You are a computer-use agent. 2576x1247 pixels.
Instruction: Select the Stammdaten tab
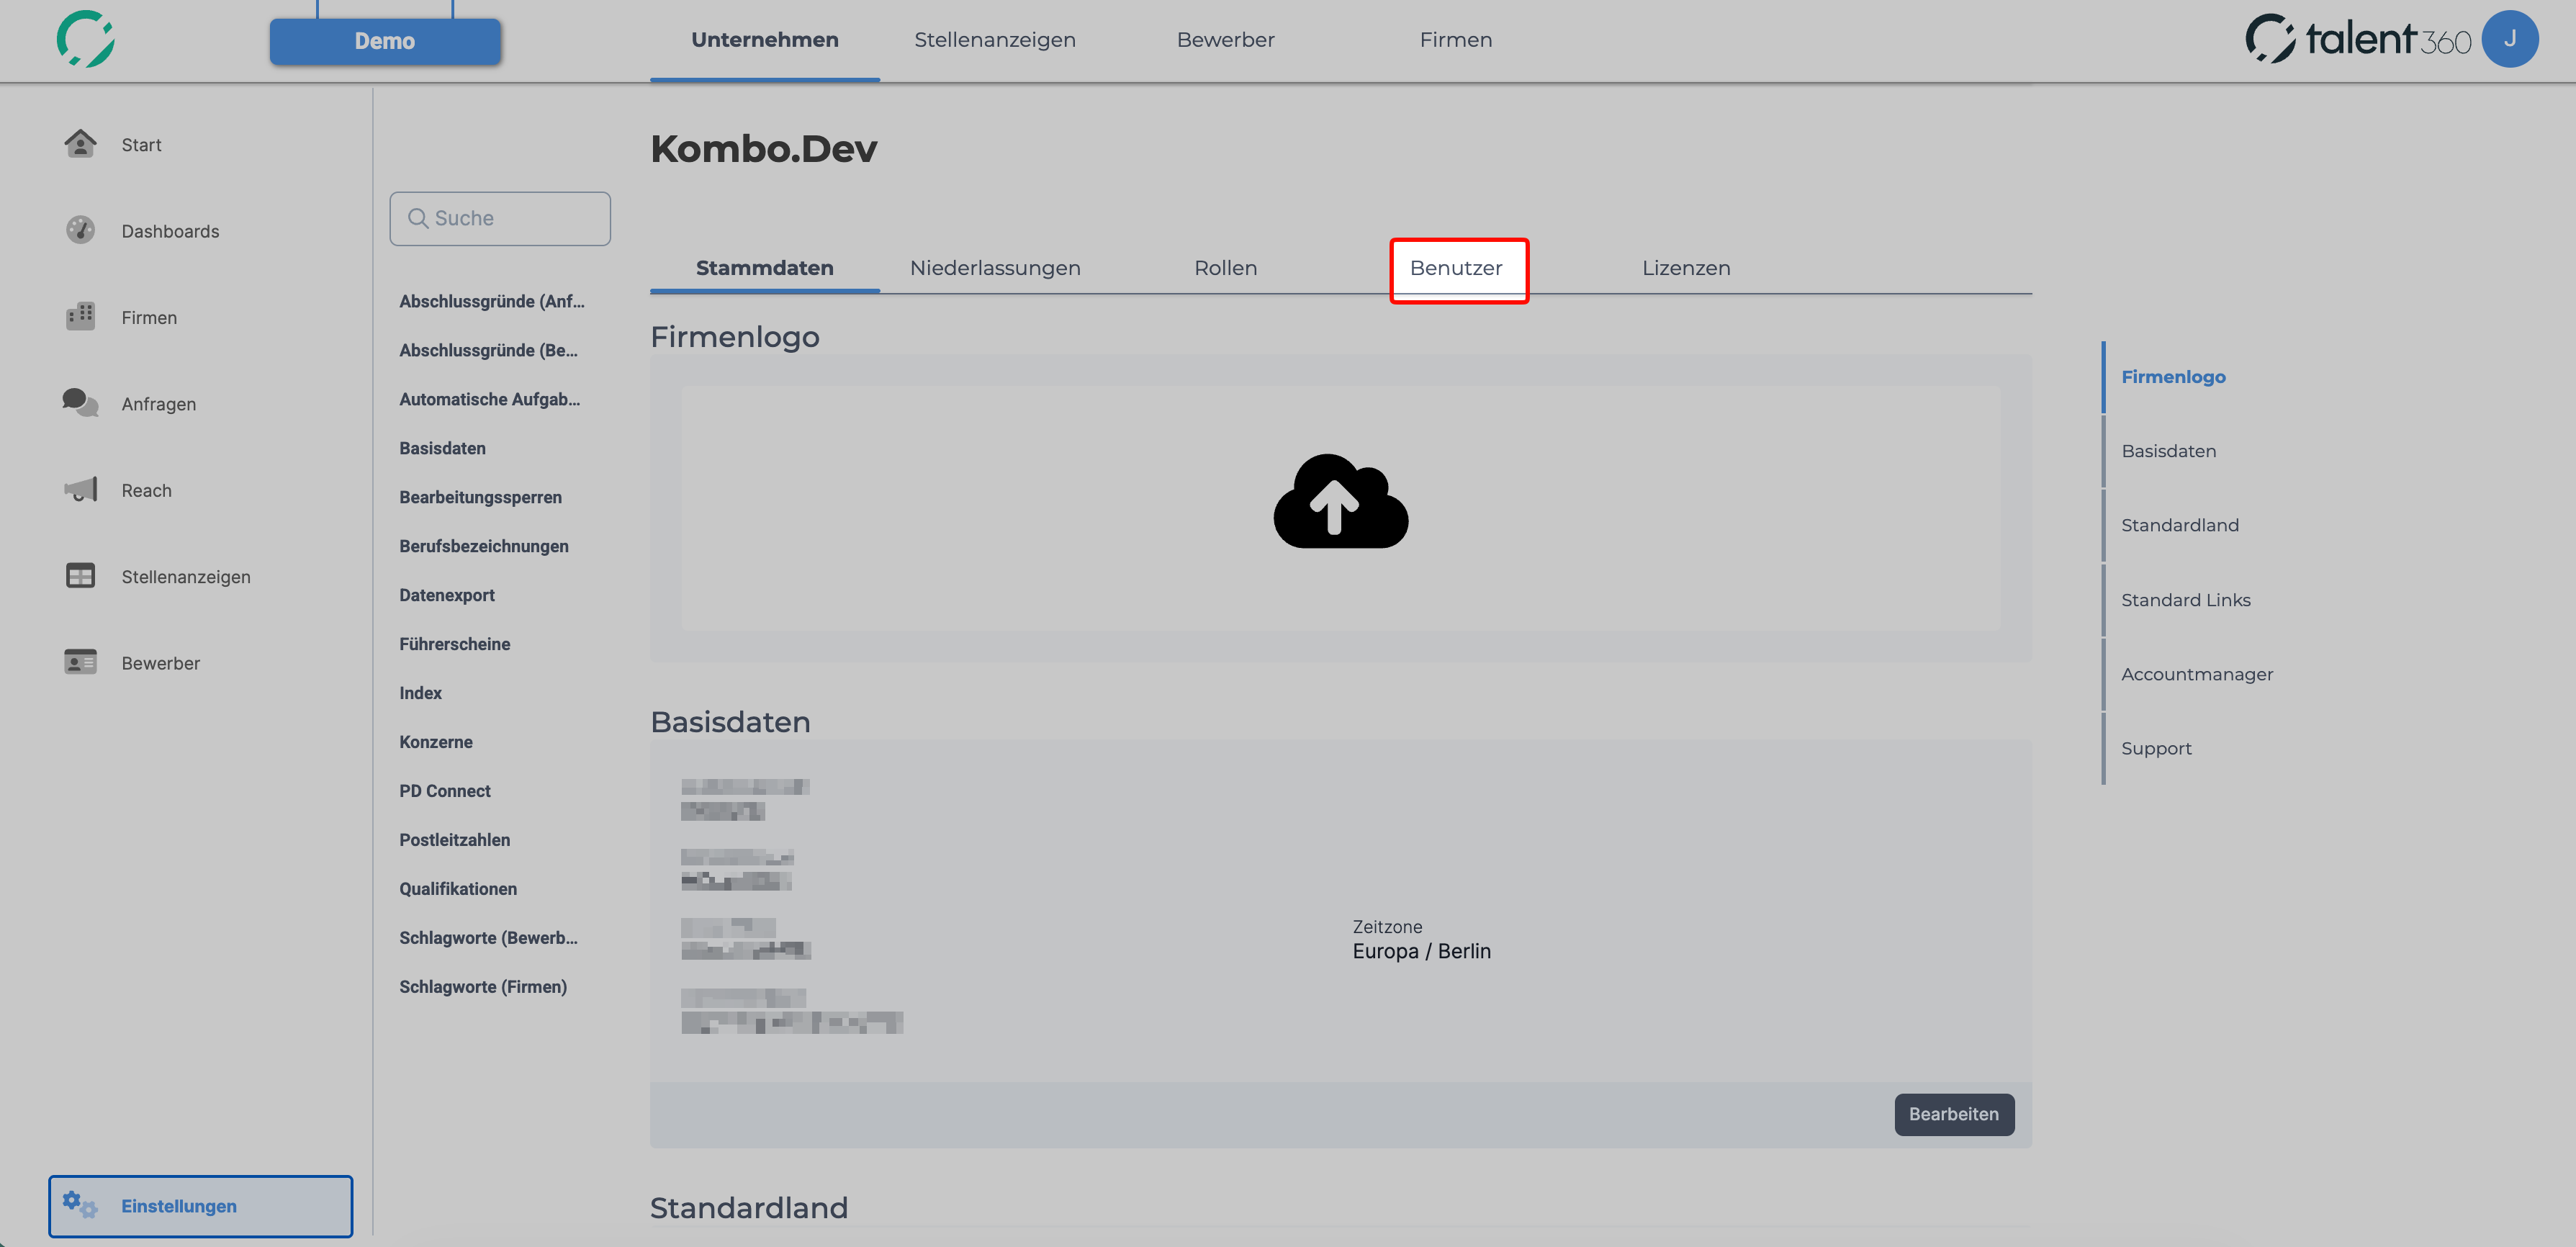pyautogui.click(x=765, y=268)
